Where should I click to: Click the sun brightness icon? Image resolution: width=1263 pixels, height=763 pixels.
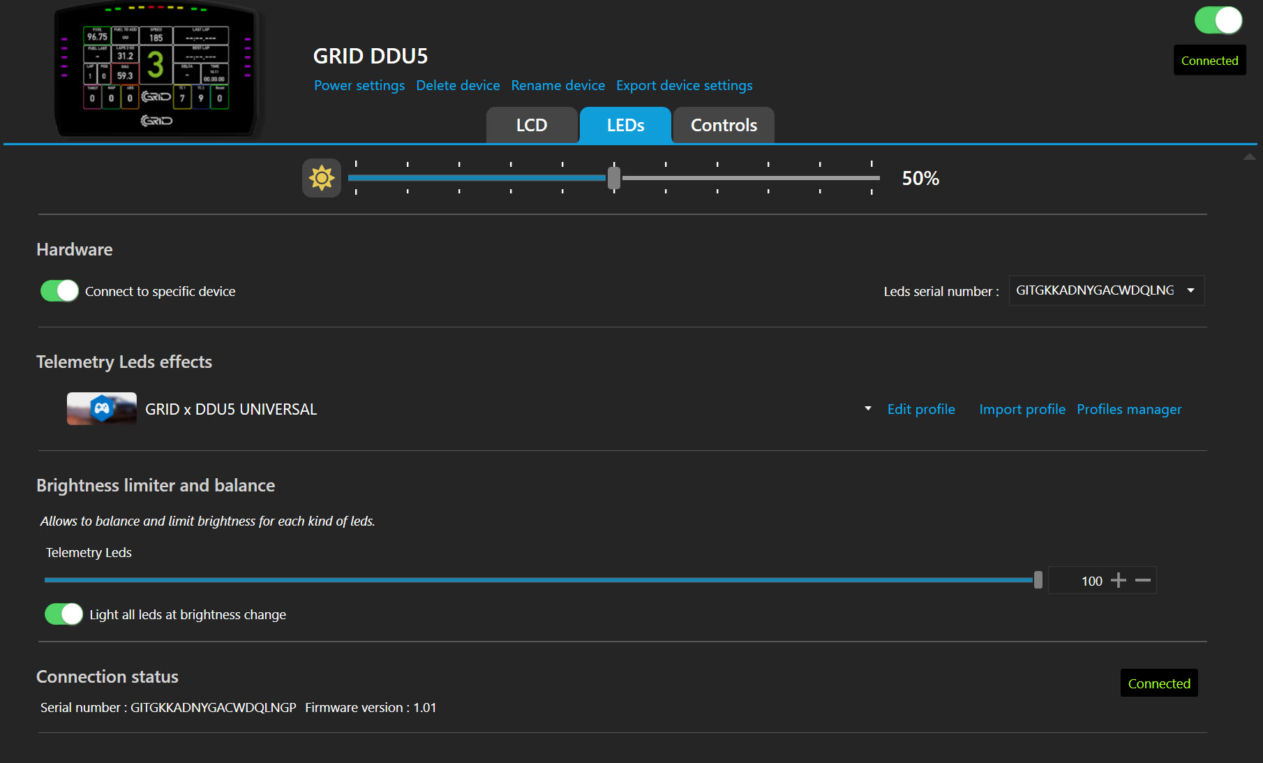[321, 178]
